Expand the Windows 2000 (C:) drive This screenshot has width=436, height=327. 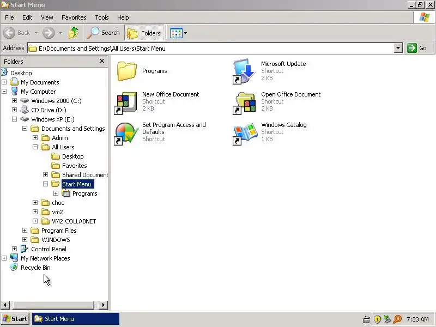click(x=15, y=101)
